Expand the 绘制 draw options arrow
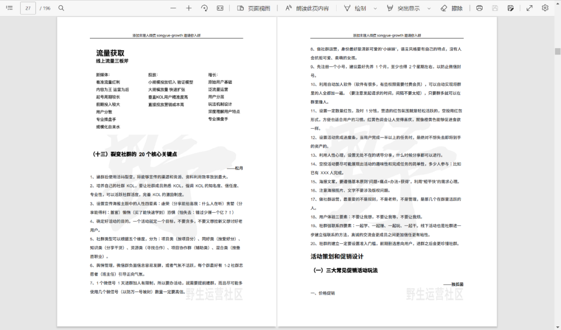The height and width of the screenshot is (330, 561). point(375,8)
